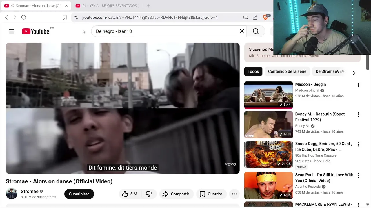Click the Brave shields lion icon
Screen dimensions: 371x208
pos(265,17)
